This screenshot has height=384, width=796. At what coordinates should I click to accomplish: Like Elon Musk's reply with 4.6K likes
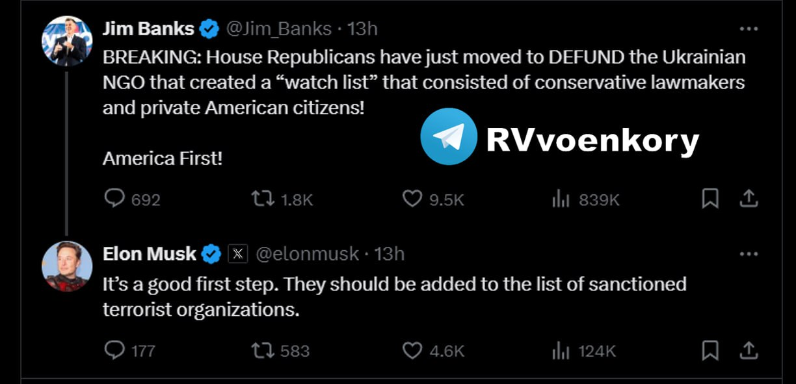[x=412, y=351]
